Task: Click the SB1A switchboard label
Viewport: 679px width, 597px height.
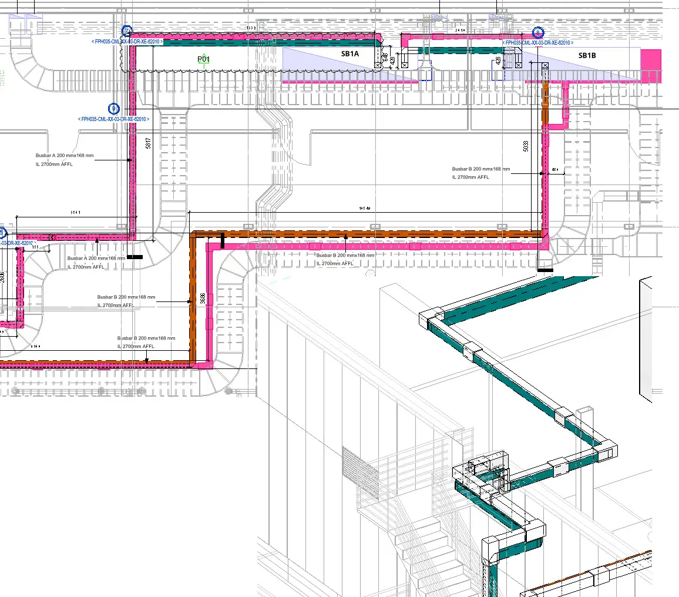Action: (349, 54)
